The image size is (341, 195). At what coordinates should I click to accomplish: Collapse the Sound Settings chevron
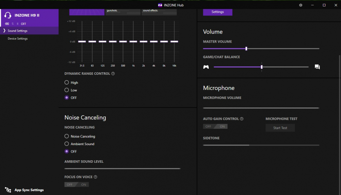4,31
